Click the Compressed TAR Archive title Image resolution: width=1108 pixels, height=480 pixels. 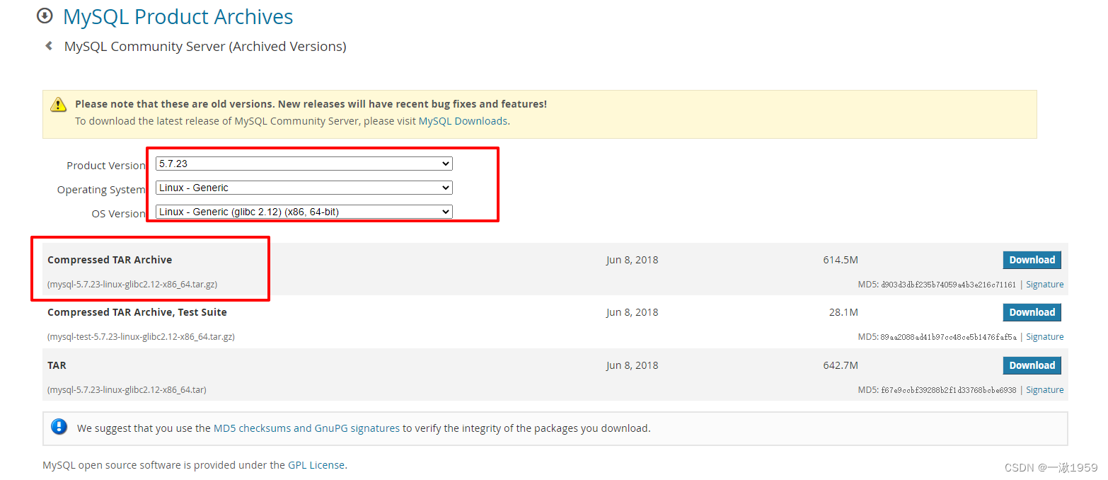[110, 260]
